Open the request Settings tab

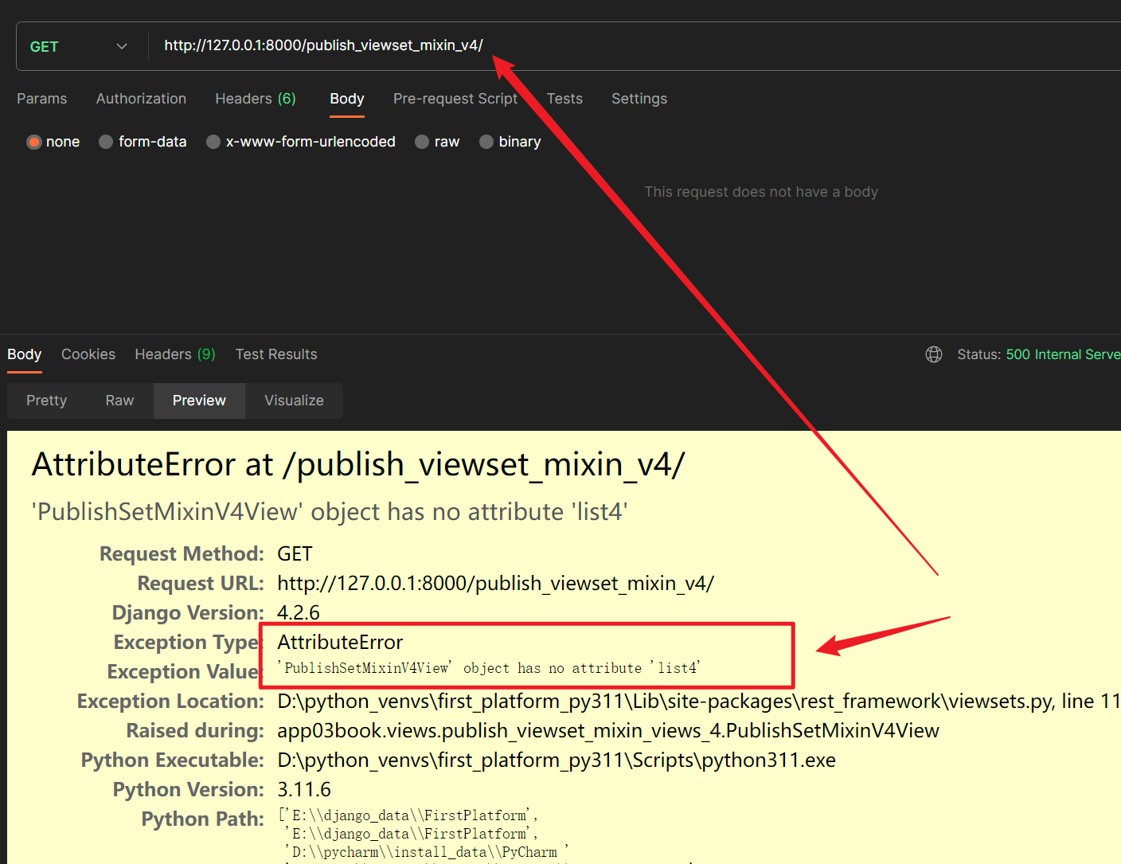pos(639,98)
